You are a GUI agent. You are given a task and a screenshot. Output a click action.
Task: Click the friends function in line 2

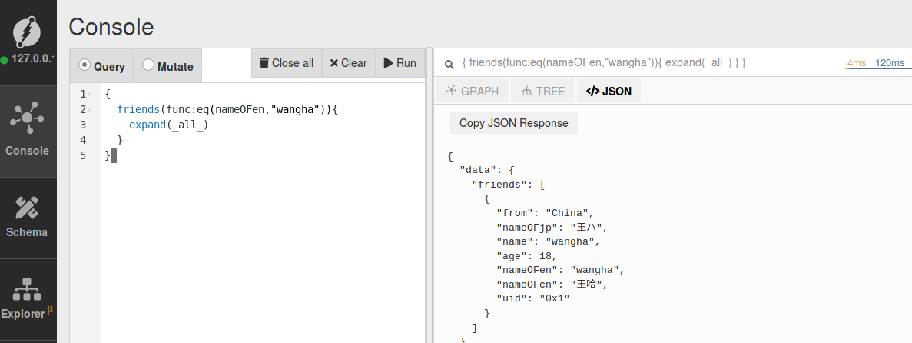tap(138, 109)
